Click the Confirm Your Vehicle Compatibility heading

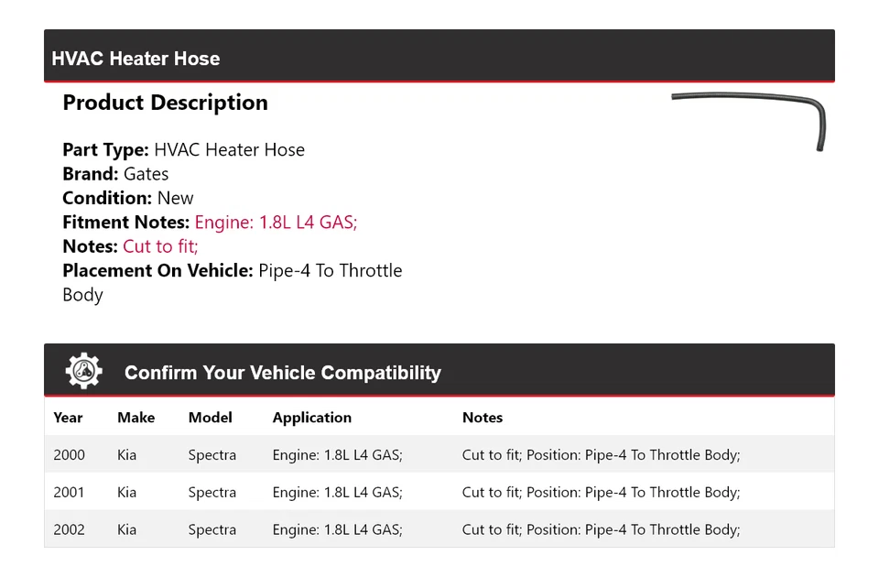pyautogui.click(x=282, y=373)
